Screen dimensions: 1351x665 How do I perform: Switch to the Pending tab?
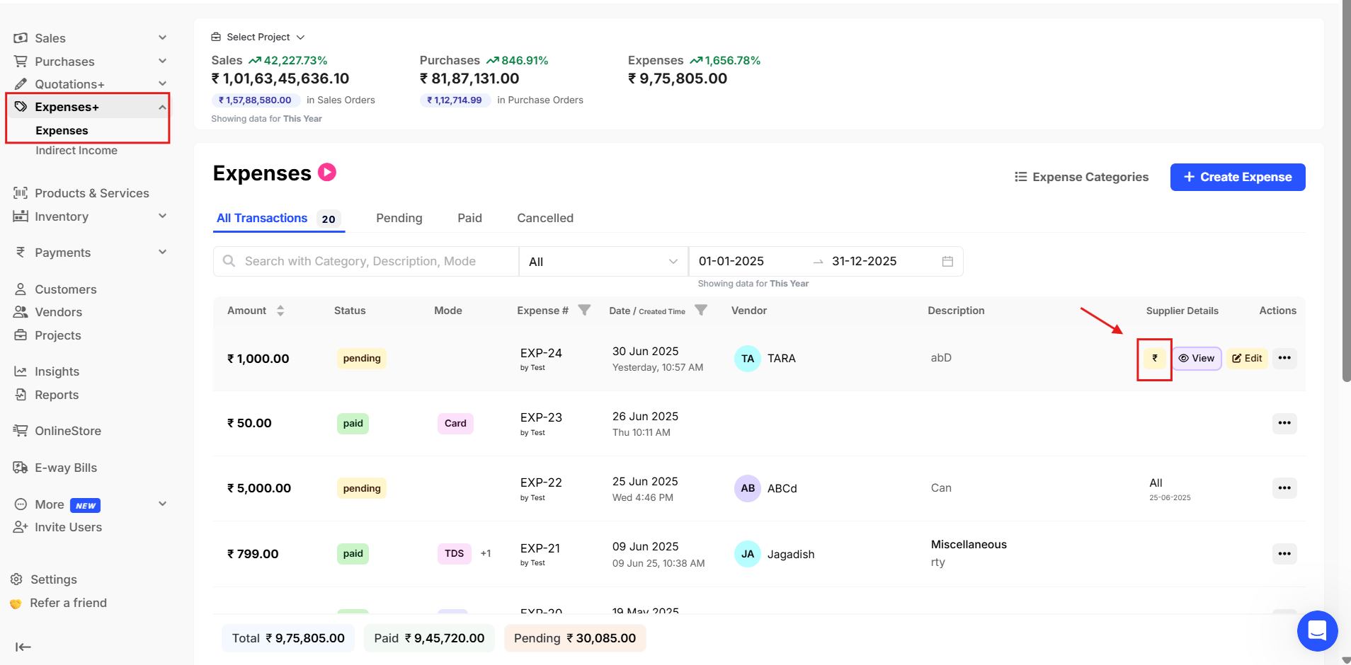(399, 218)
